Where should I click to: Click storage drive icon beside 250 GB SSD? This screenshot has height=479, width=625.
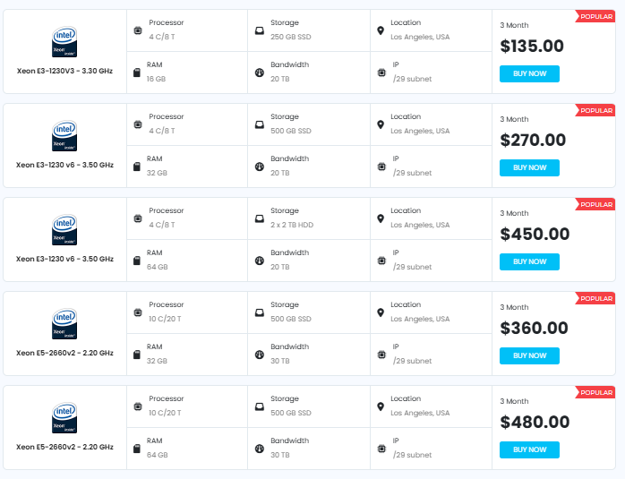[260, 30]
